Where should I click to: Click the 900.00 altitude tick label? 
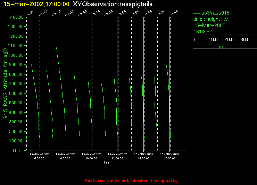click(16, 65)
